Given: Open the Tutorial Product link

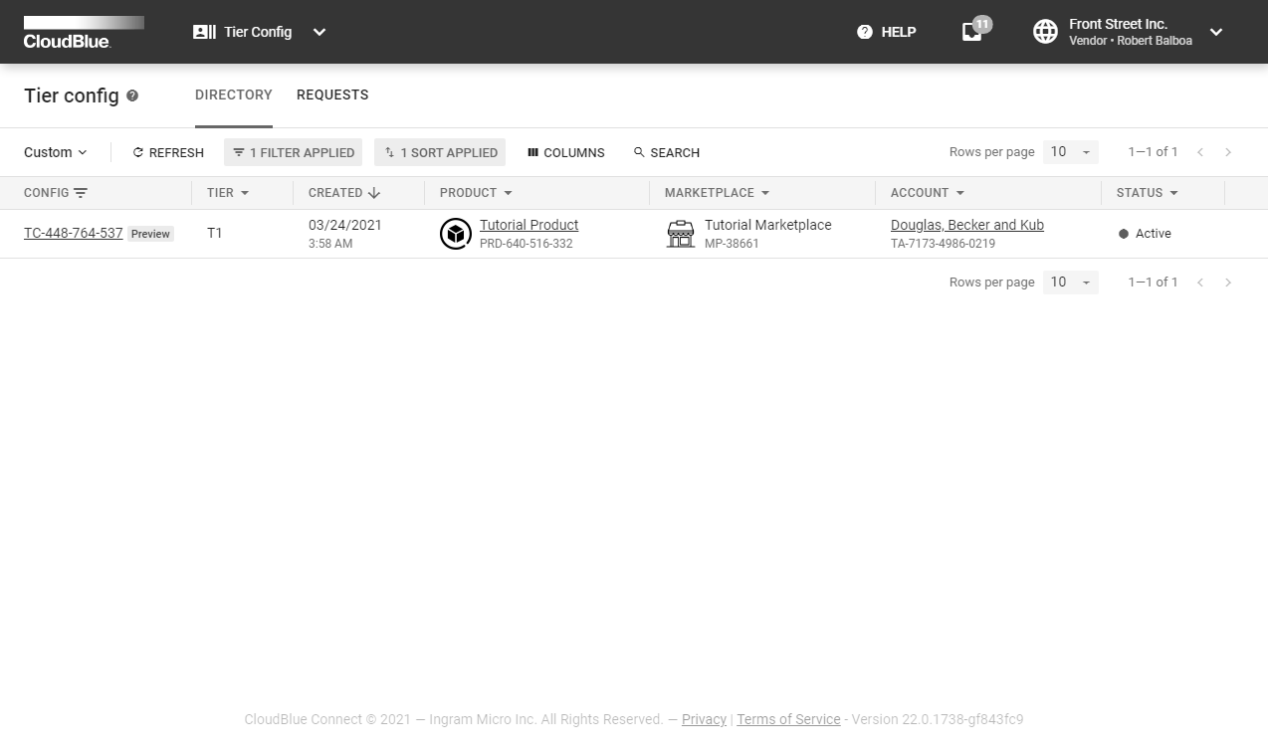Looking at the screenshot, I should (528, 225).
